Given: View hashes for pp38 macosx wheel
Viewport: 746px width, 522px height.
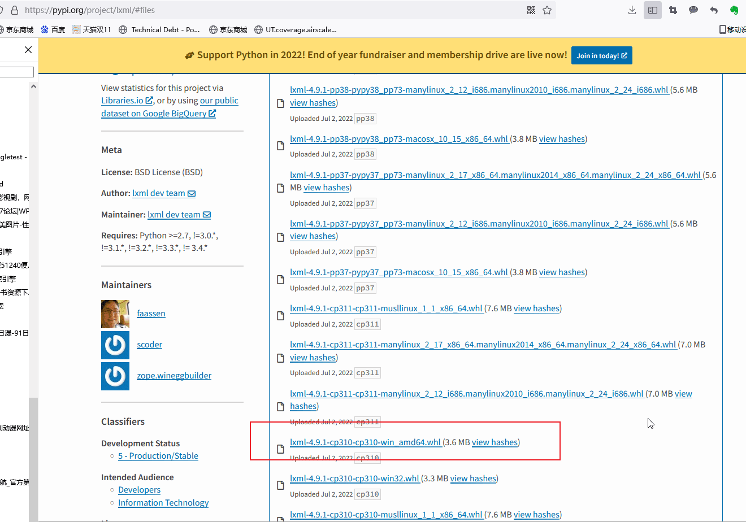Looking at the screenshot, I should (562, 139).
